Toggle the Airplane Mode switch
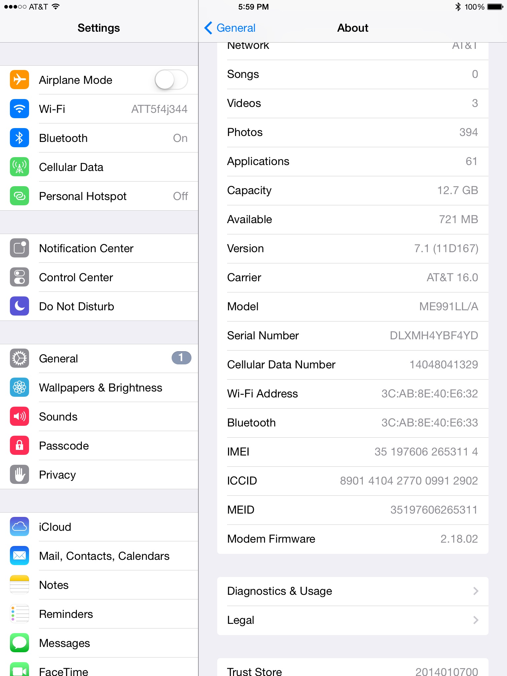Image resolution: width=507 pixels, height=676 pixels. tap(171, 80)
